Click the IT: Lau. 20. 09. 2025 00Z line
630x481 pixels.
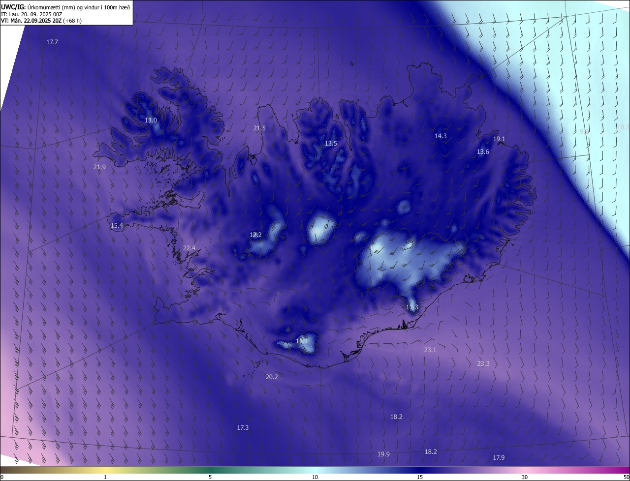[31, 14]
